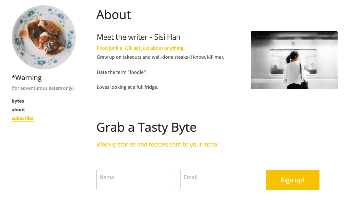Click 'Meet the writer - Sisi Han' heading
This screenshot has height=202, width=348.
point(138,37)
